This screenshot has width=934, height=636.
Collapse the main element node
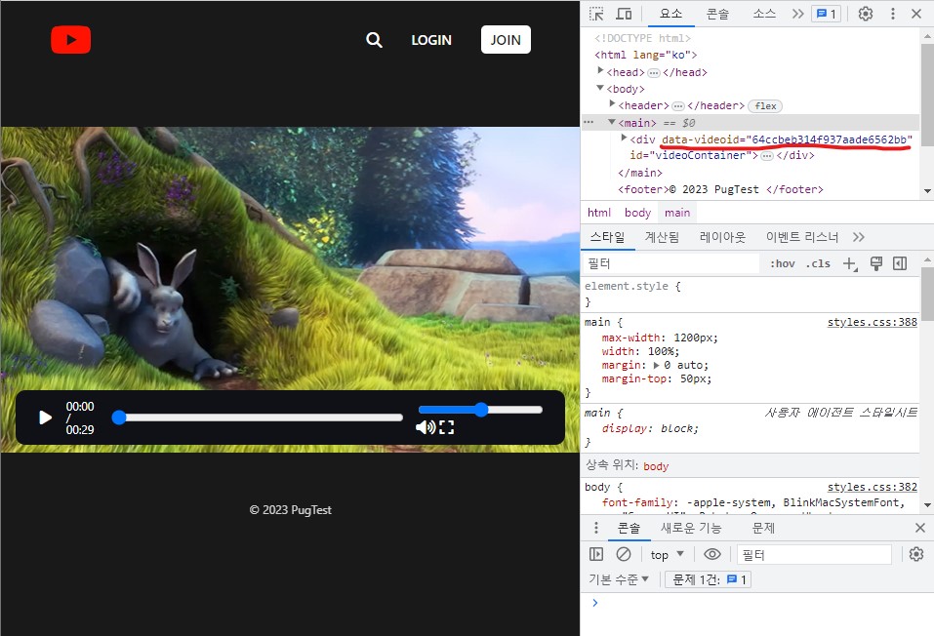click(612, 122)
